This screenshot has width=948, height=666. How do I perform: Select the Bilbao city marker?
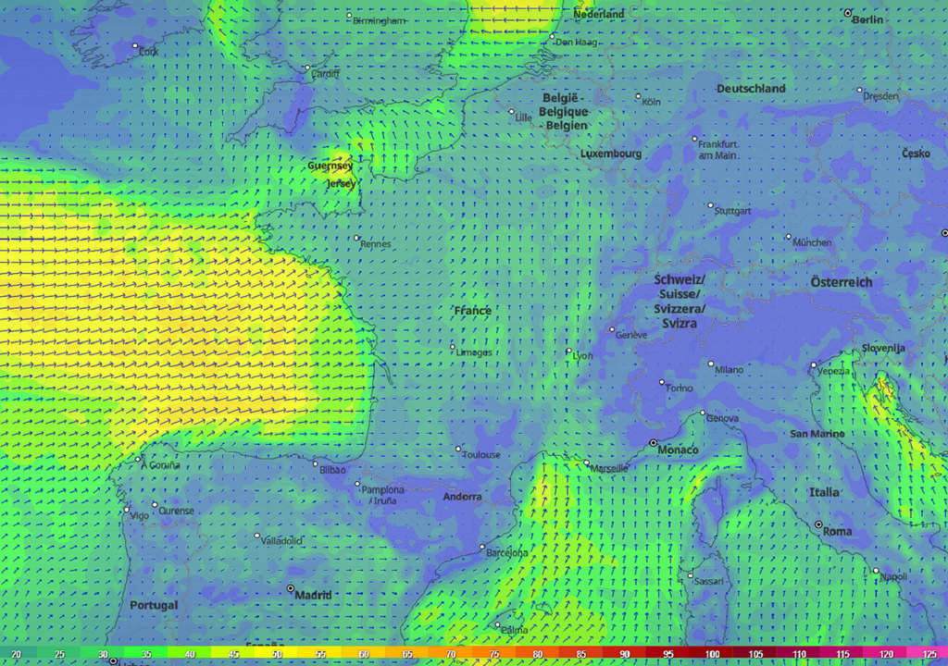[315, 463]
